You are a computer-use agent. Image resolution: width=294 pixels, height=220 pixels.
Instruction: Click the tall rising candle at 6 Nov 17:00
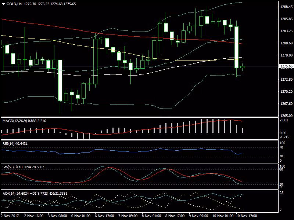click(96, 61)
